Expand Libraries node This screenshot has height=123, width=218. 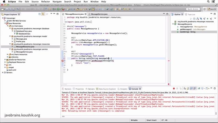(x=7, y=57)
